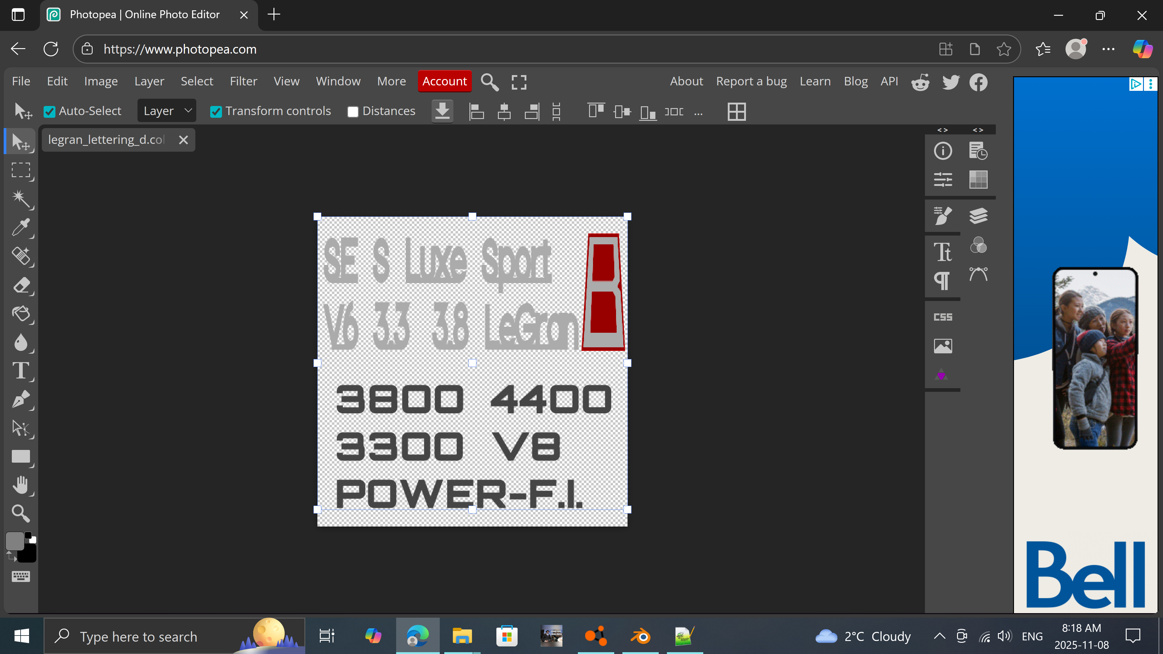Select the Magic Wand tool

coord(20,199)
